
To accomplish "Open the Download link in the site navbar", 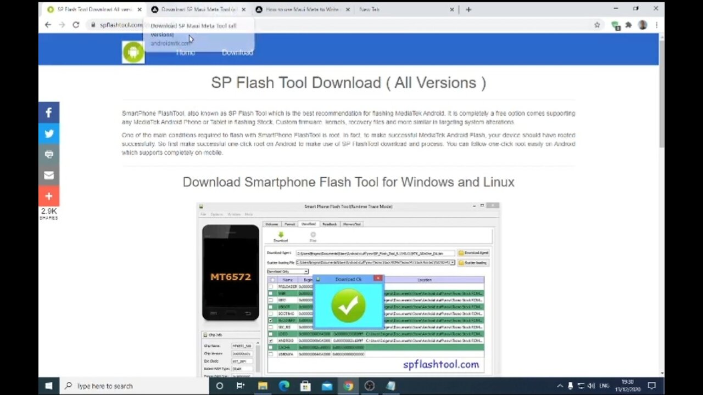I will (237, 53).
